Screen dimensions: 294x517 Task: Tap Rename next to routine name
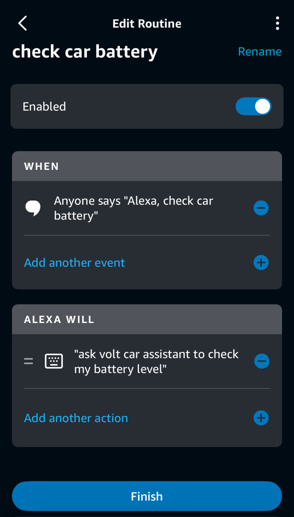(260, 52)
